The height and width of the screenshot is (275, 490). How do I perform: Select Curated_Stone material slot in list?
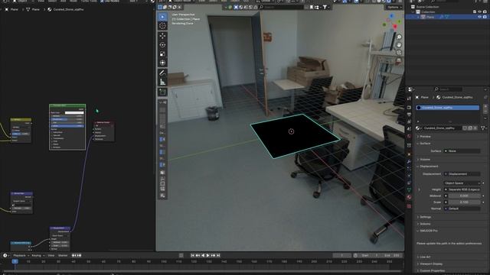(447, 108)
